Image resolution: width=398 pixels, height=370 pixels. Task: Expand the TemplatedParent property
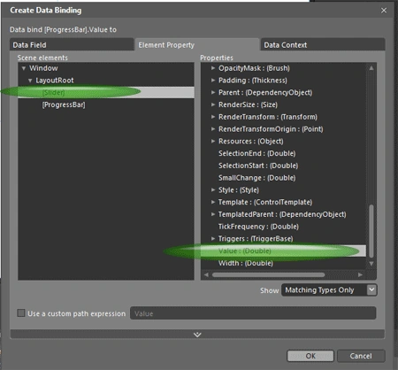click(213, 214)
